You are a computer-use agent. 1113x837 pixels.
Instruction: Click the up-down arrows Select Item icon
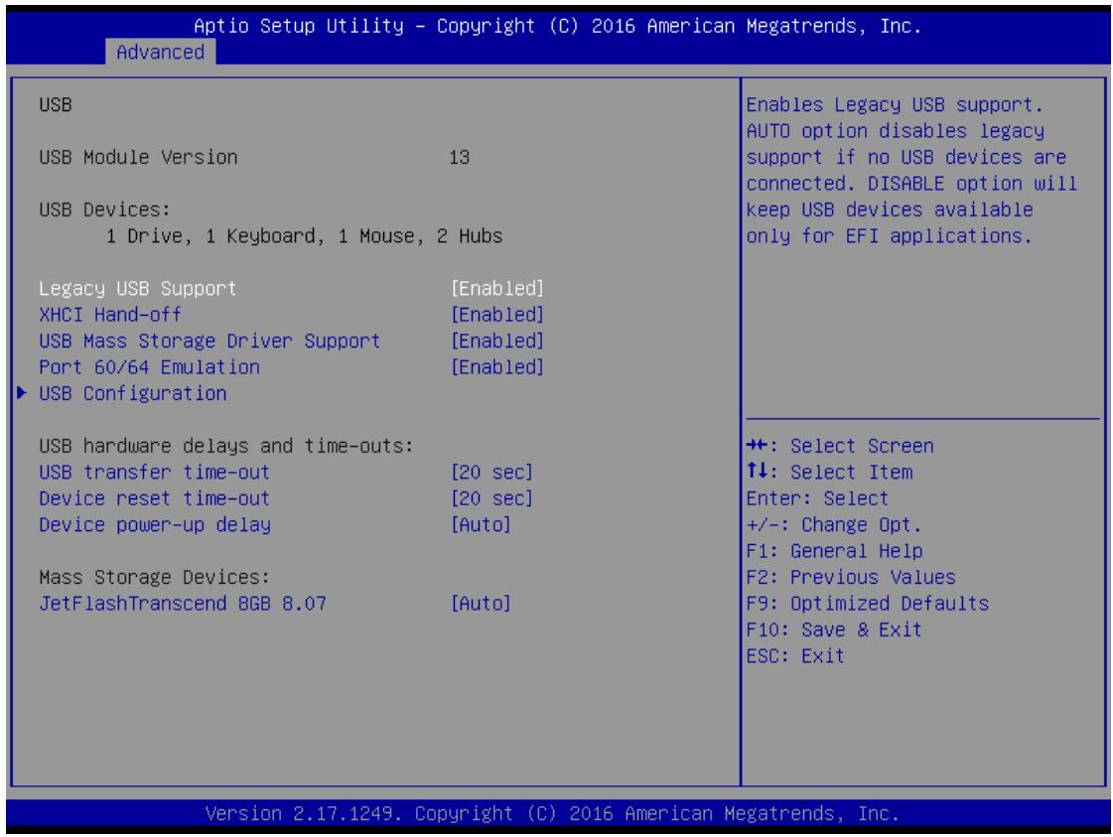coord(757,471)
